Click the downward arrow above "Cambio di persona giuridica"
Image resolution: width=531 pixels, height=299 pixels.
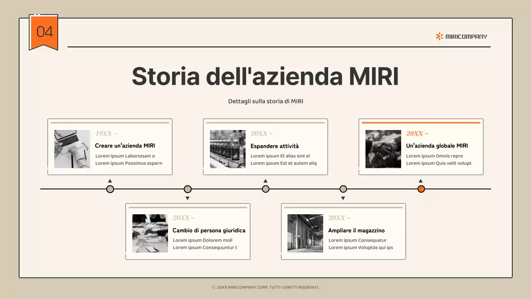click(x=188, y=198)
